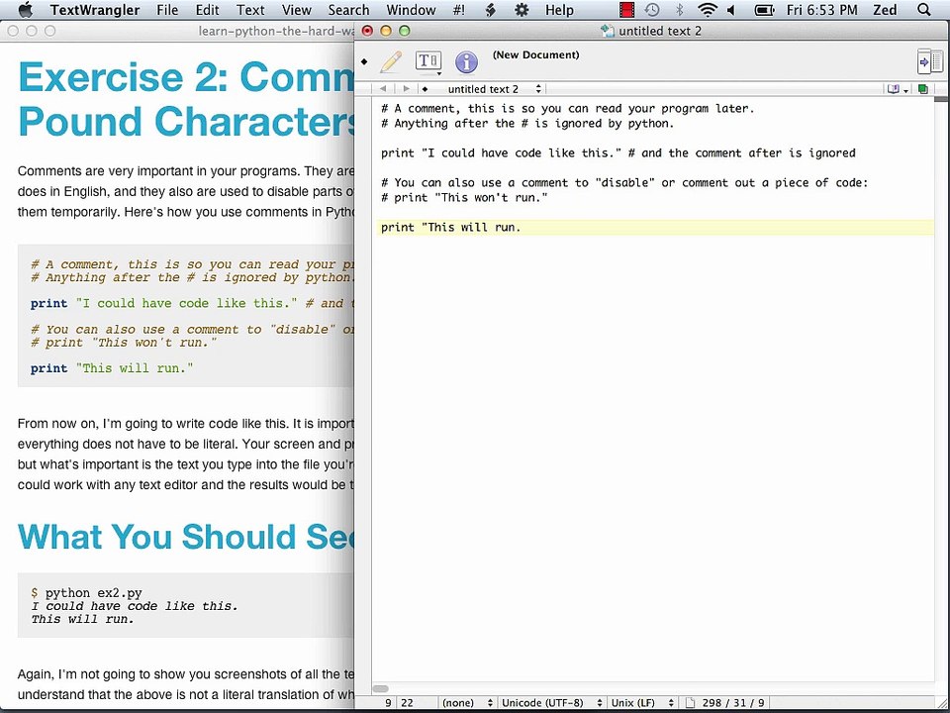This screenshot has width=950, height=713.
Task: Open the Unicode (UTF-8) encoding popup
Action: click(551, 703)
